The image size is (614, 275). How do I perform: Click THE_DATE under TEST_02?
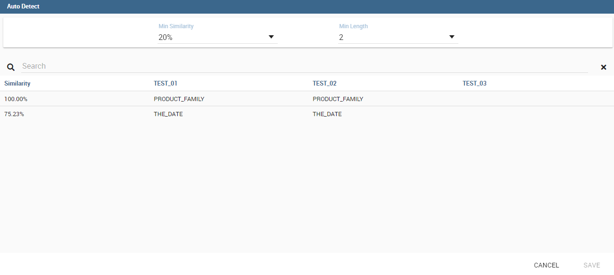click(x=327, y=114)
